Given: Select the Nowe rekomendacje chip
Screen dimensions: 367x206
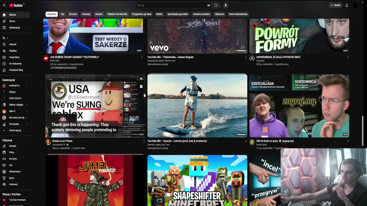Looking at the screenshot, I should pos(238,14).
